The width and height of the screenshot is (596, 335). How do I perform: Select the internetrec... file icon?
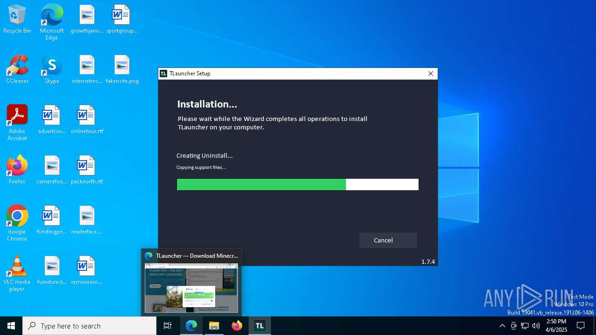tap(87, 70)
